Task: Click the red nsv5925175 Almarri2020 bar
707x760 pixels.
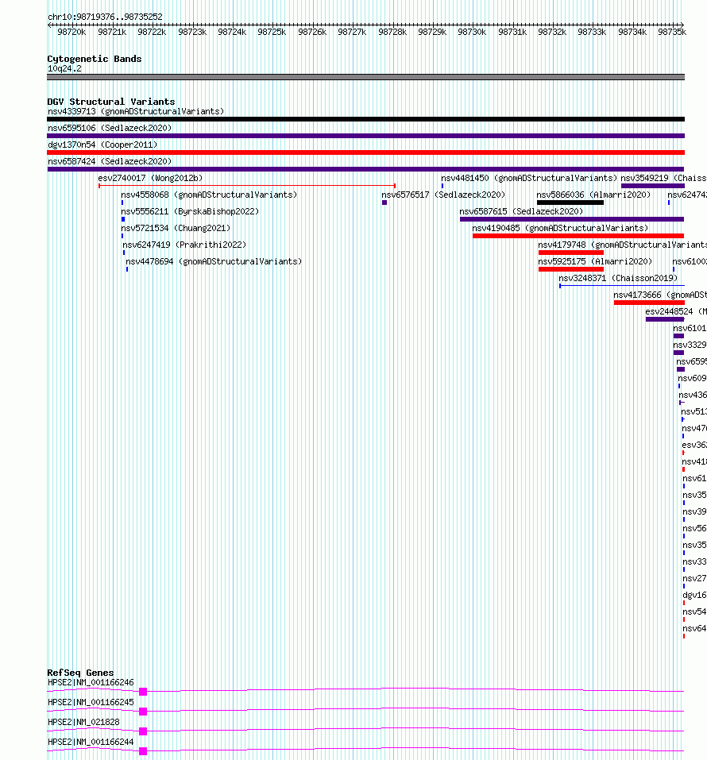Action: [x=570, y=269]
